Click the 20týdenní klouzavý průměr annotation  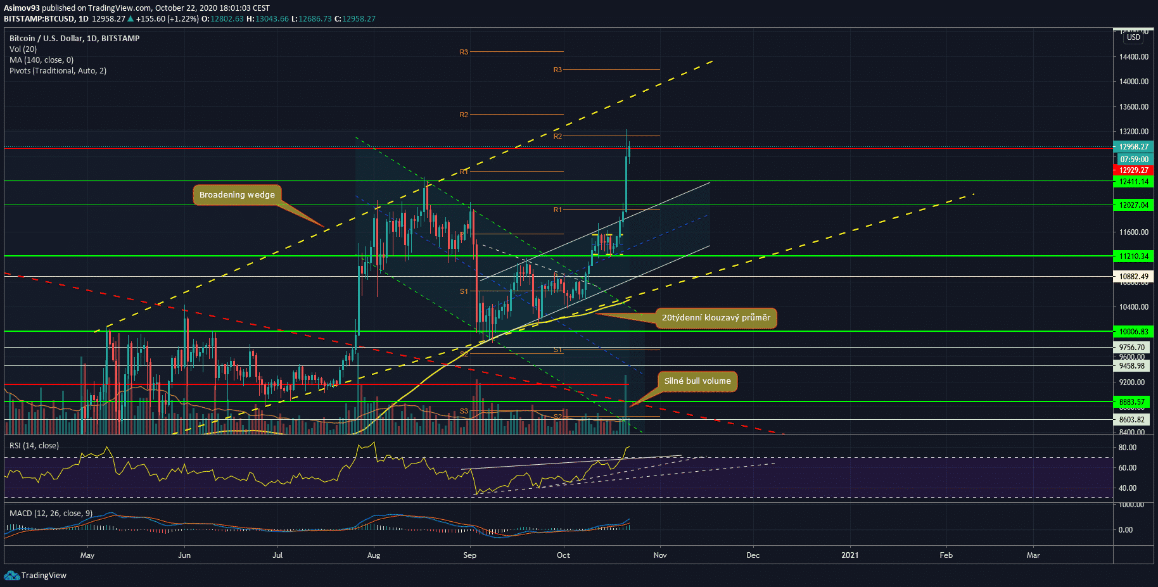coord(716,318)
